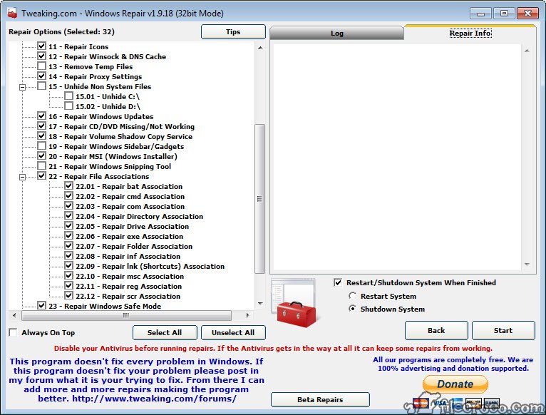Uncheck 22.02 - Repair cmd Association
Viewport: 546px width, 415px height.
[69, 196]
